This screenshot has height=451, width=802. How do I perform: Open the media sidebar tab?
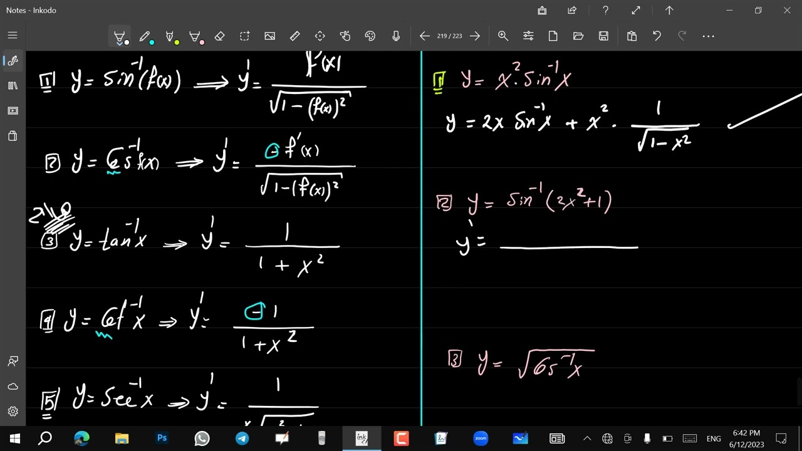pyautogui.click(x=13, y=111)
